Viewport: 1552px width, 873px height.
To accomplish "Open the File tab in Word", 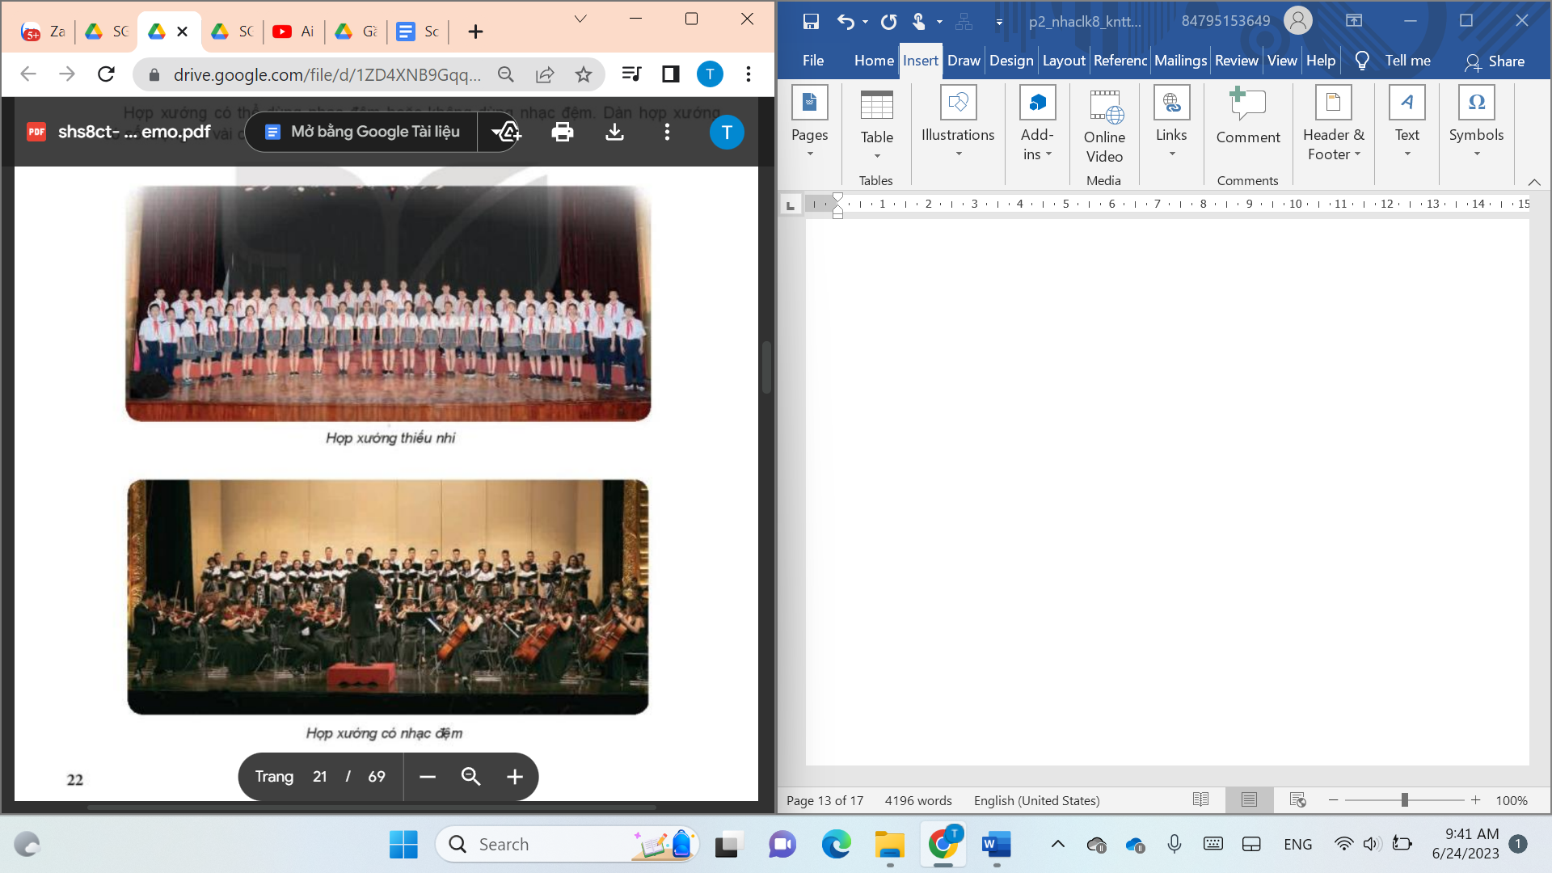I will [813, 61].
